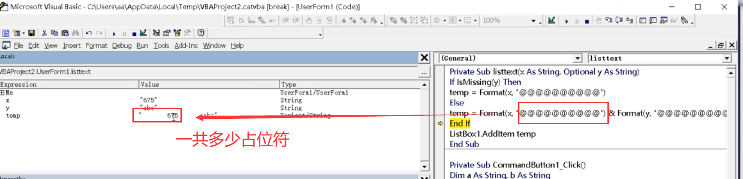This screenshot has width=743, height=179.
Task: Click Reset square in the Debug toolbar
Action: [x=587, y=21]
